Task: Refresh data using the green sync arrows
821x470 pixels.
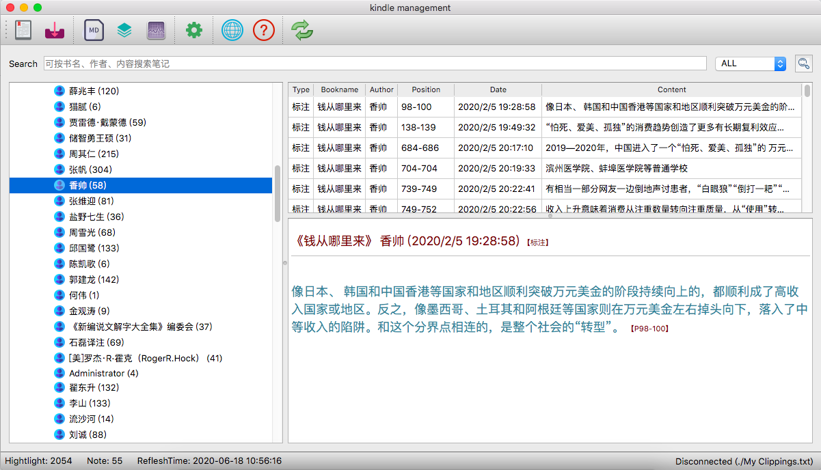Action: [301, 30]
